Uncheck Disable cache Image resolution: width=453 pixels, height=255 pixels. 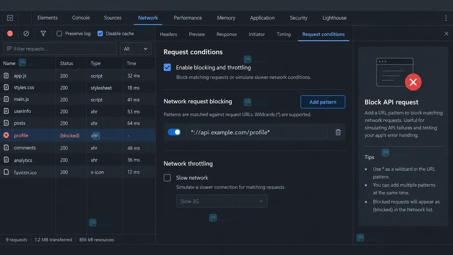point(100,34)
